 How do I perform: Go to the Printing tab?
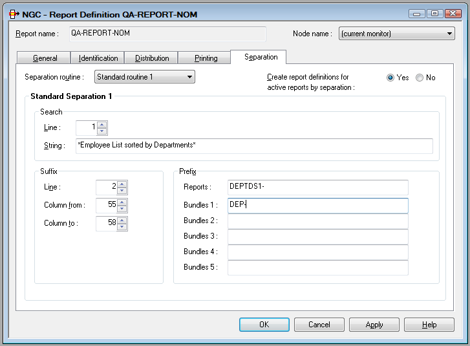click(206, 58)
